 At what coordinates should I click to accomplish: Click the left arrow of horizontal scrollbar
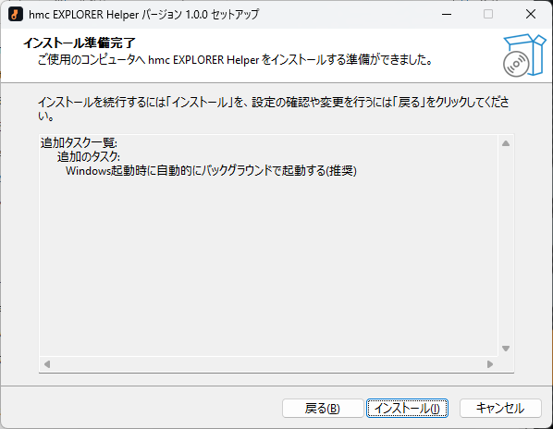[47, 363]
